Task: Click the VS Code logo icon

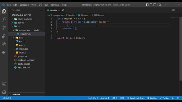Action: tap(3, 5)
